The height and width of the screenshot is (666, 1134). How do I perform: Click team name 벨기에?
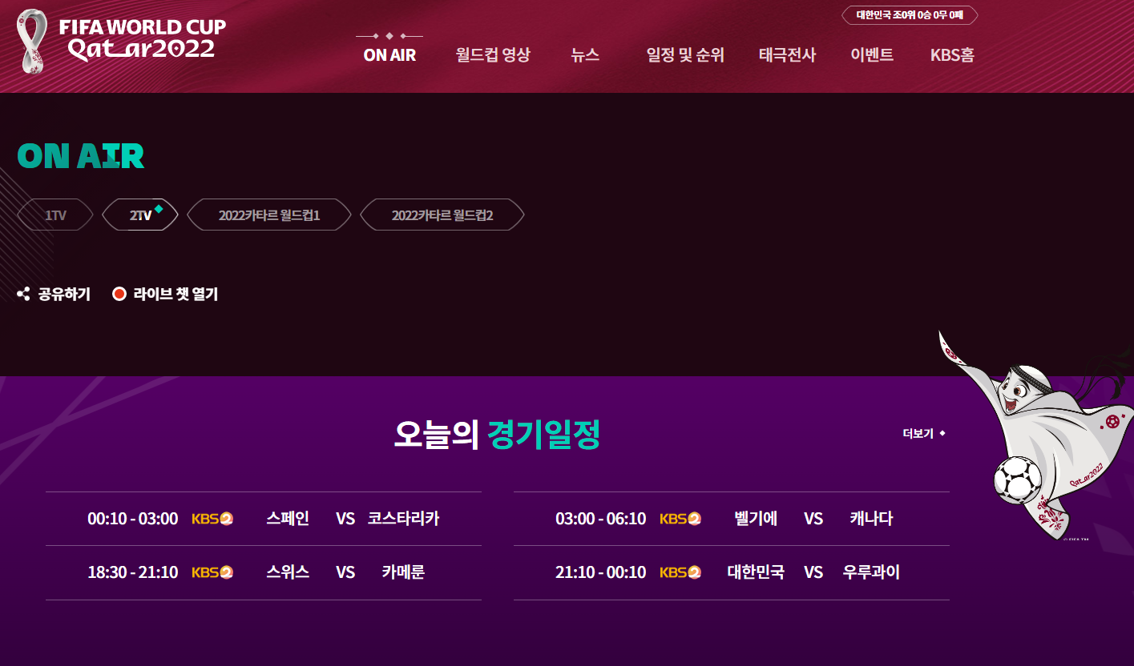click(756, 519)
